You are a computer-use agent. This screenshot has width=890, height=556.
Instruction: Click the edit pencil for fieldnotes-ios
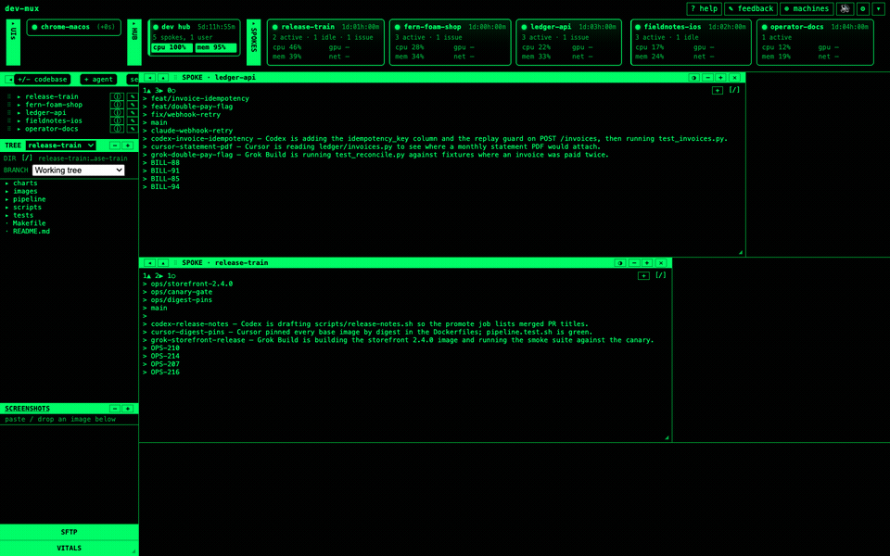pyautogui.click(x=133, y=120)
